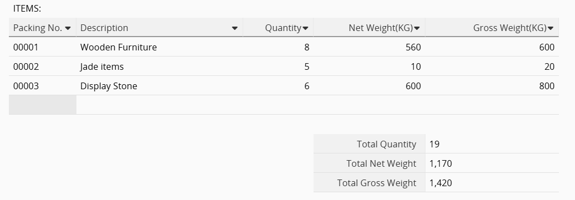Open the Quantity column dropdown arrow
The height and width of the screenshot is (200, 575).
click(x=305, y=28)
